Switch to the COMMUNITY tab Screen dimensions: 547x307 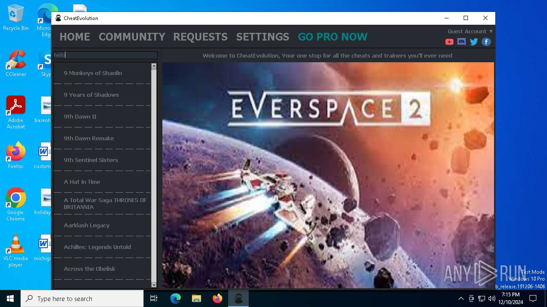click(x=132, y=37)
